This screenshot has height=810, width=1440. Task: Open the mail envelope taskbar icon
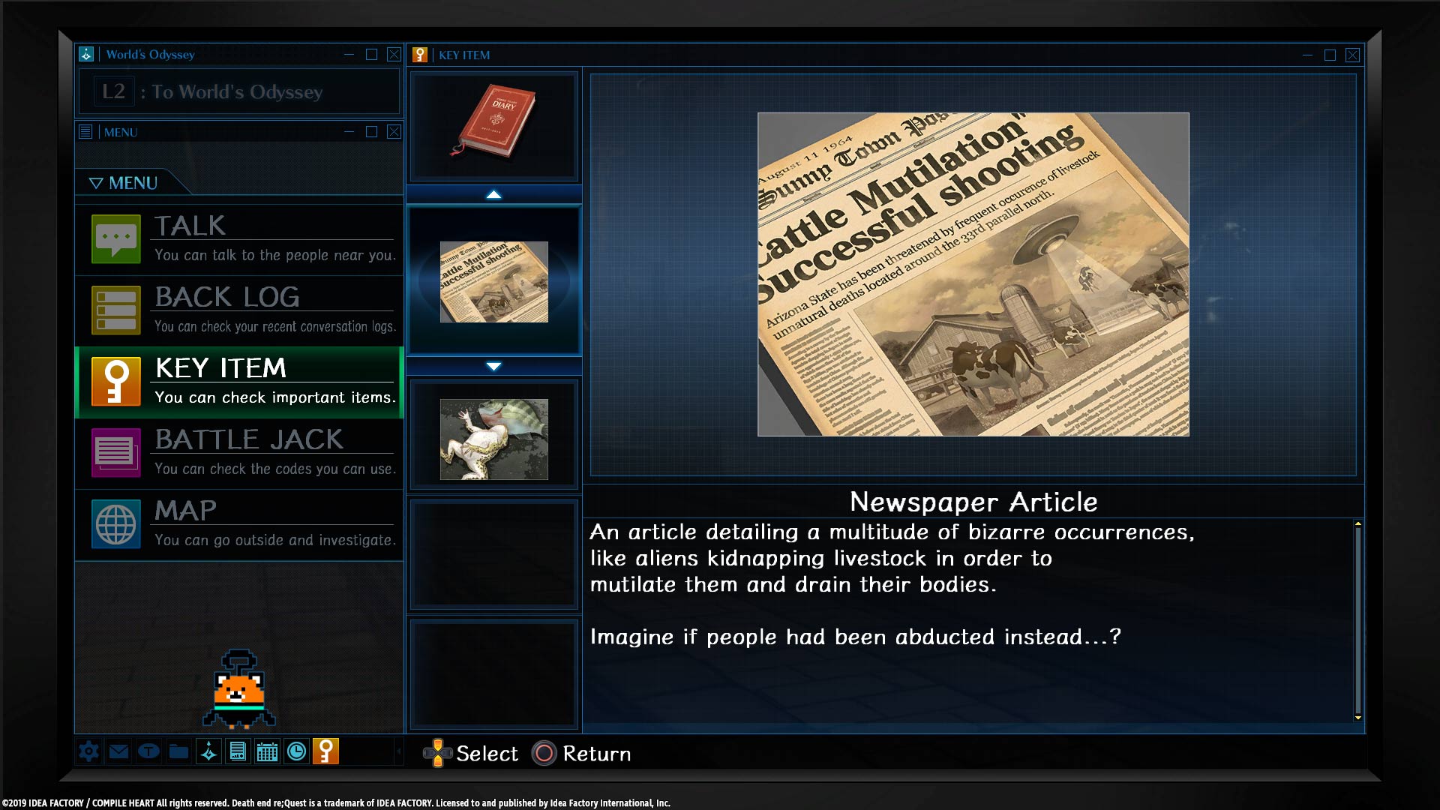tap(118, 751)
